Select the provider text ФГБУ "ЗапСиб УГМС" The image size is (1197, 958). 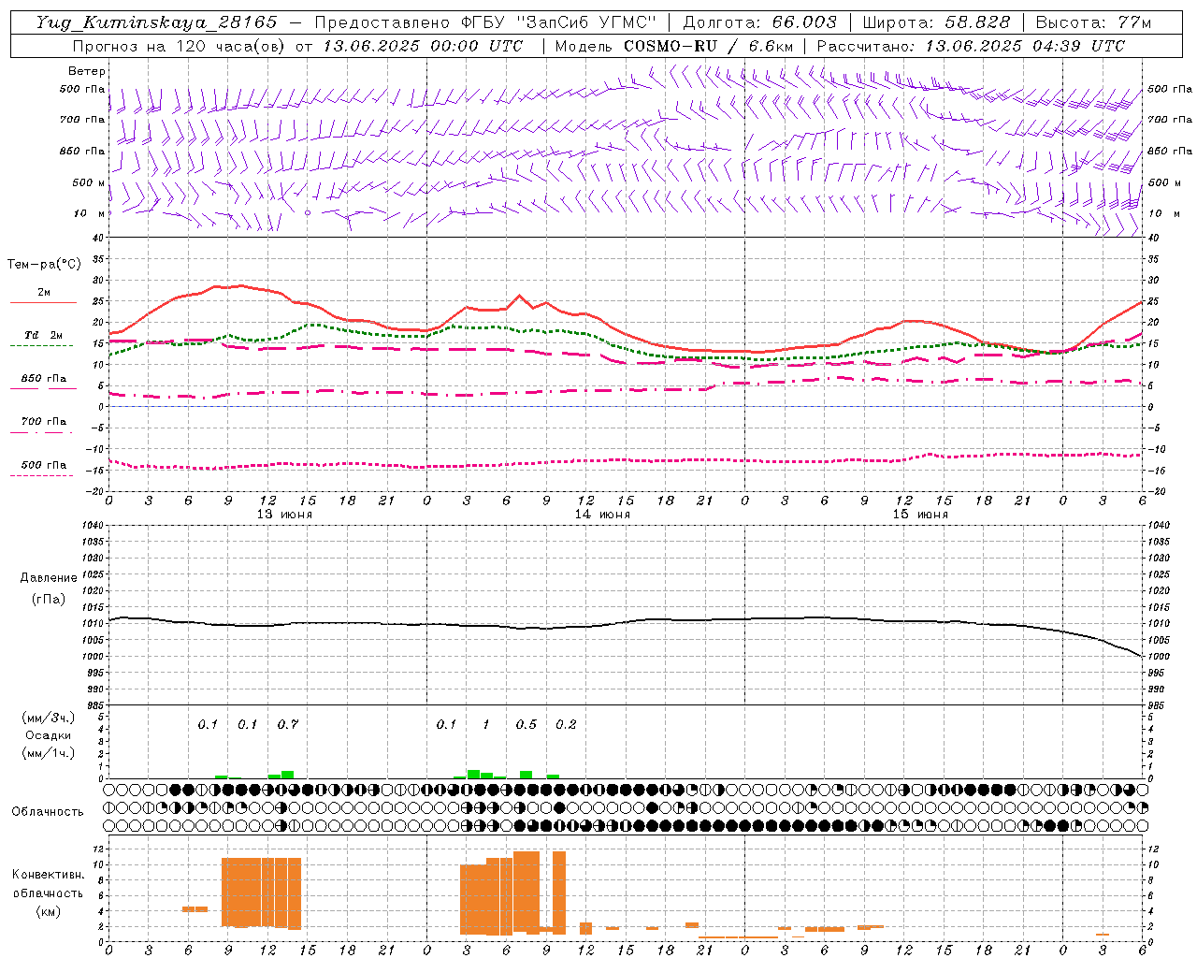point(559,22)
